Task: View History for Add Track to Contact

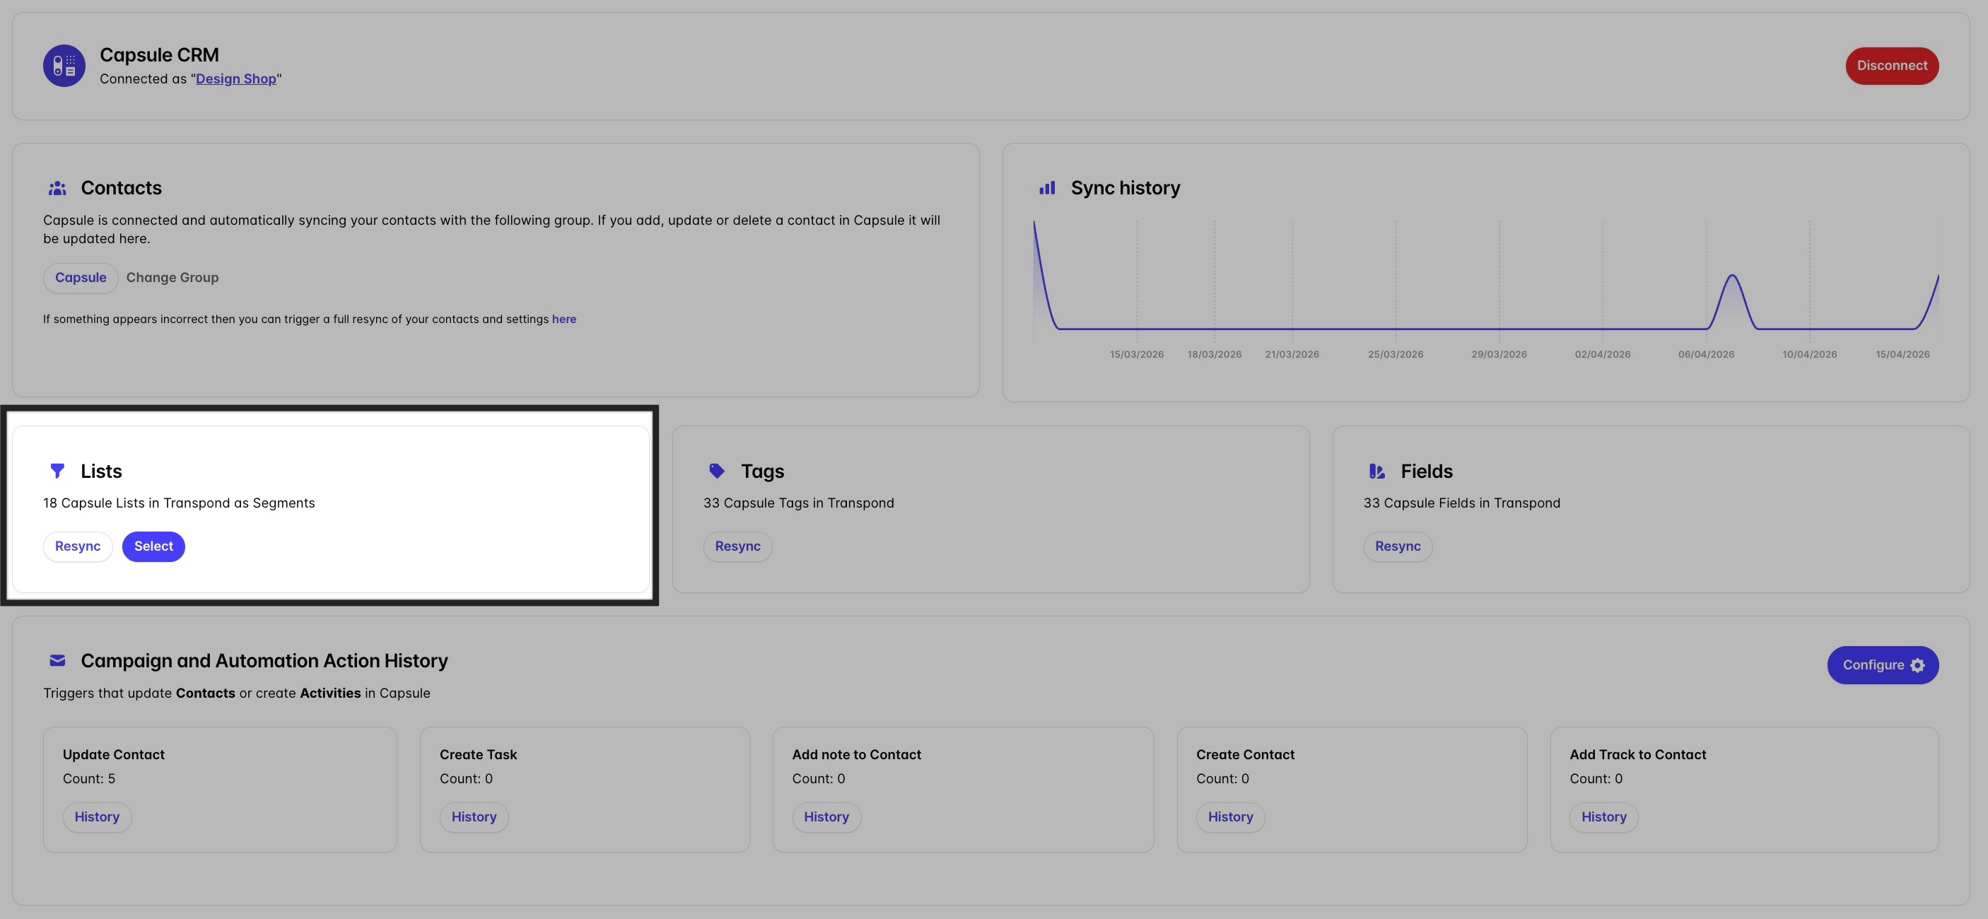Action: [1603, 817]
